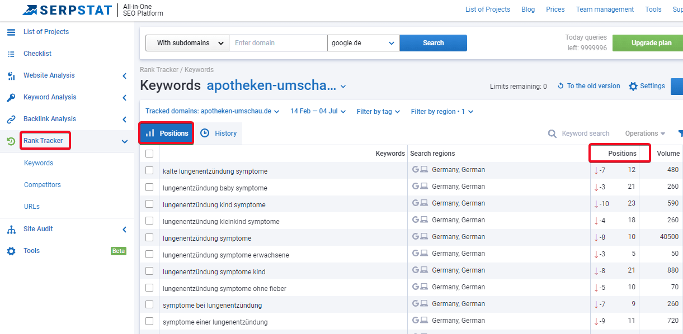Switch to the Positions tab

pos(167,133)
